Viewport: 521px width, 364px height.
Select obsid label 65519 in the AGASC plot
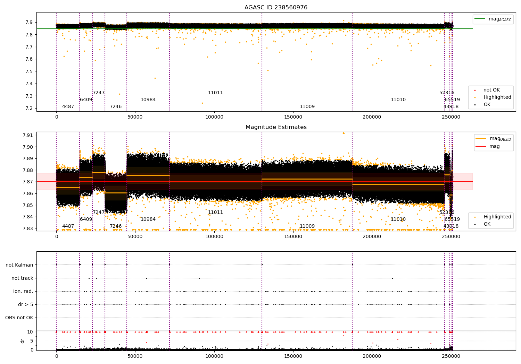pos(452,100)
